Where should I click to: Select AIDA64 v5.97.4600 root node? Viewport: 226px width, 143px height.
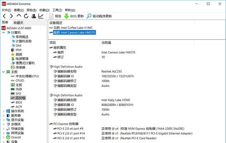pyautogui.click(x=19, y=28)
